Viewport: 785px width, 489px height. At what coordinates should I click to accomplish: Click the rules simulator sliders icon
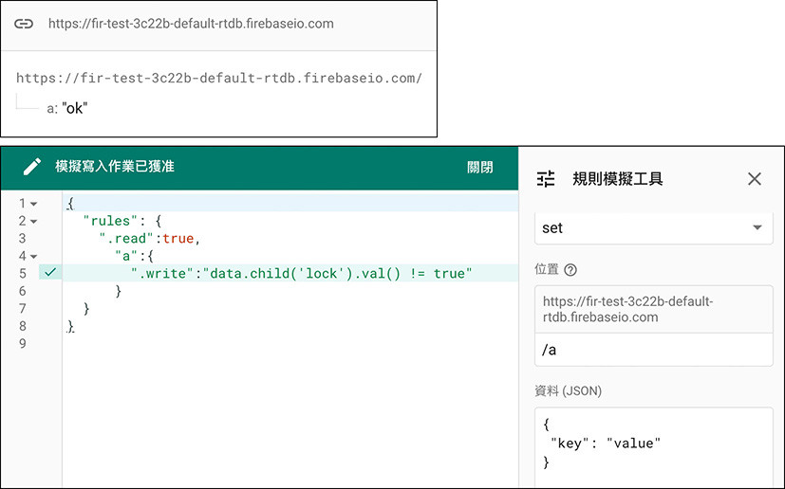pos(546,178)
